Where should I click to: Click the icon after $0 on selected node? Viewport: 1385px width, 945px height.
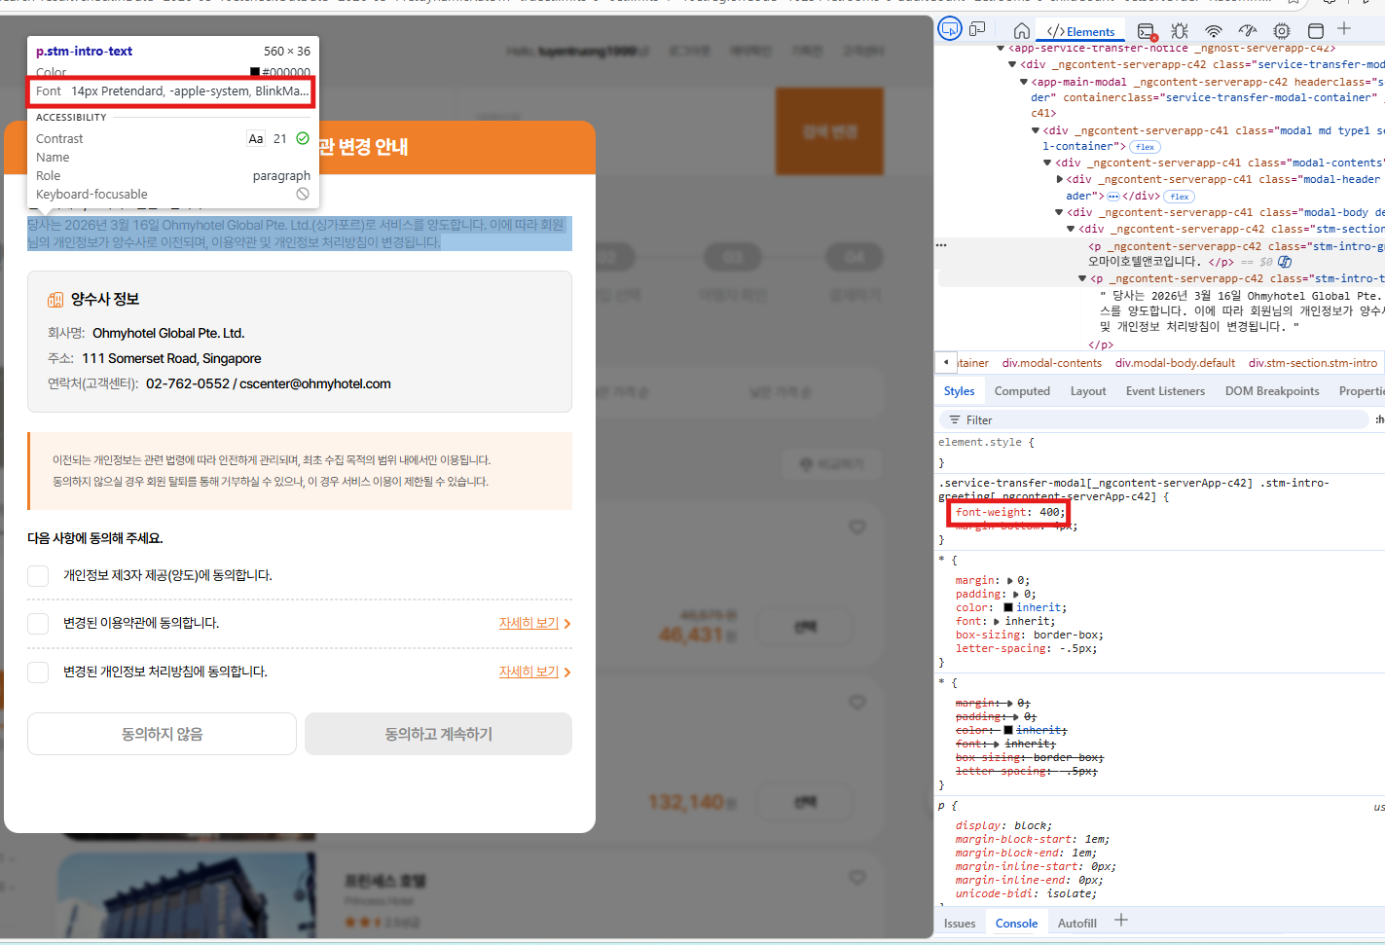pyautogui.click(x=1285, y=262)
